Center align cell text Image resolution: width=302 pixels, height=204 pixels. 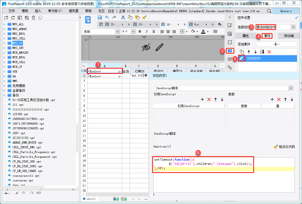[168, 32]
